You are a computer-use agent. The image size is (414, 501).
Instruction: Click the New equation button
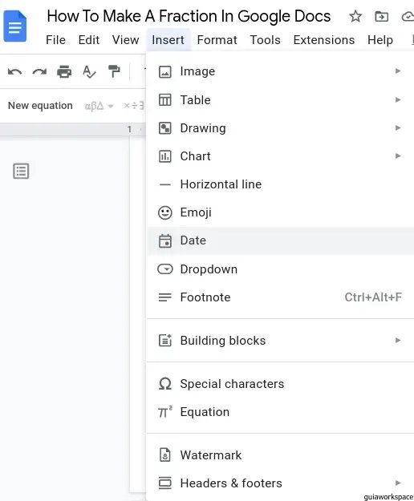[x=40, y=106]
